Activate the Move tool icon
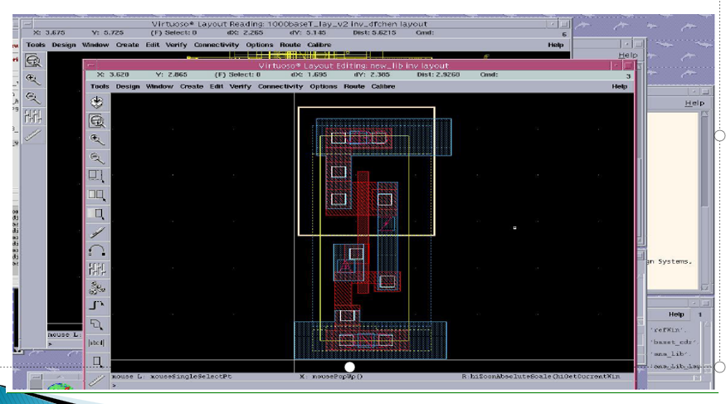The height and width of the screenshot is (404, 726). tap(97, 213)
